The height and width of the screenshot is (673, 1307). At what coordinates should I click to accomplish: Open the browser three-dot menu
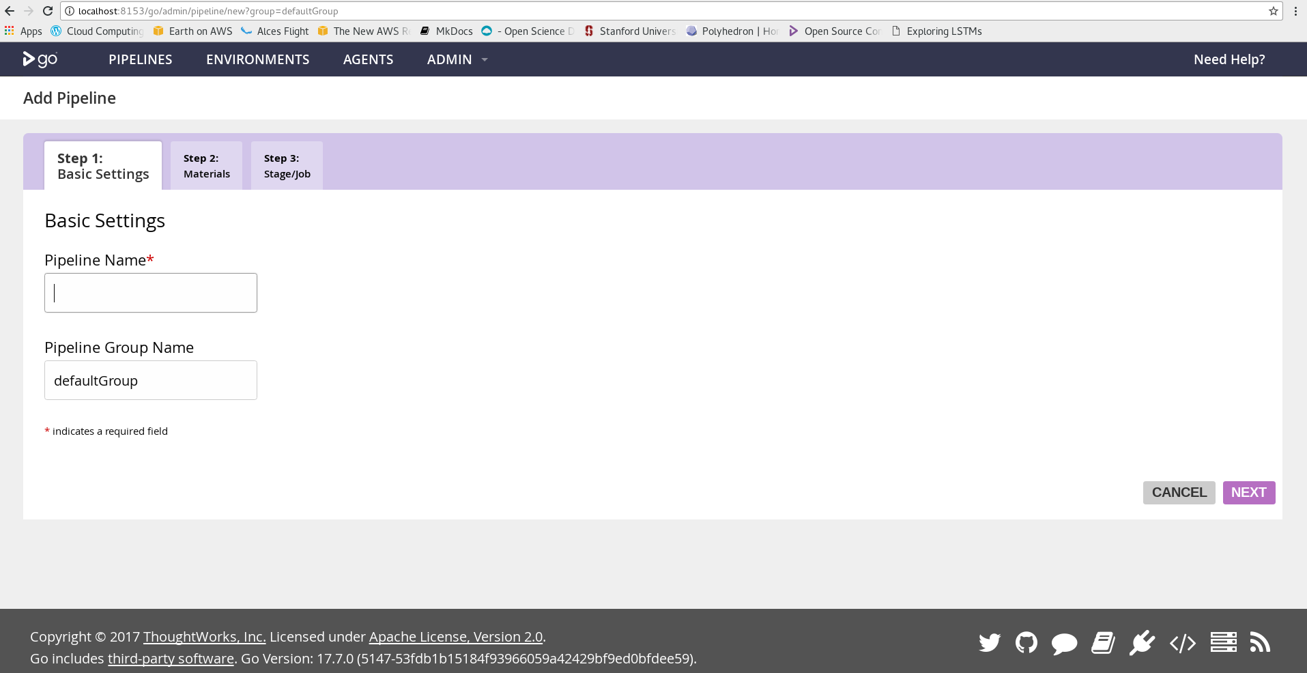tap(1295, 11)
